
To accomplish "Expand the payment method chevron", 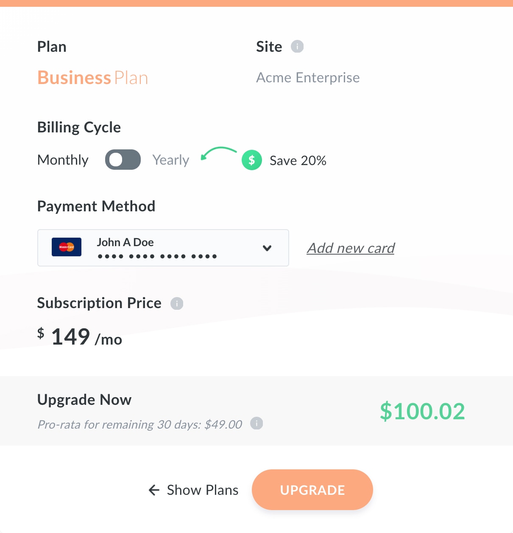I will [x=267, y=248].
